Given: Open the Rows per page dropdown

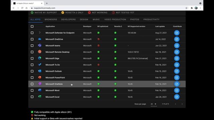Looking at the screenshot, I should pyautogui.click(x=153, y=104).
